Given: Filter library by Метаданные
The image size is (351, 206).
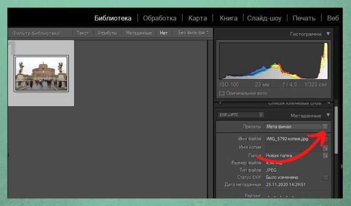Looking at the screenshot, I should point(138,33).
